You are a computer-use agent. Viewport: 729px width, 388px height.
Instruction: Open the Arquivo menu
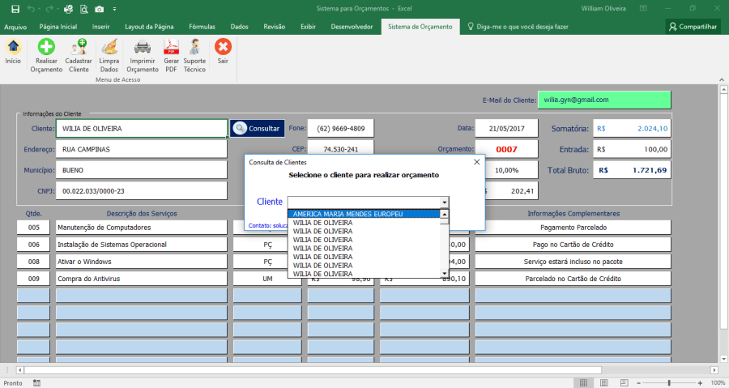click(x=15, y=27)
